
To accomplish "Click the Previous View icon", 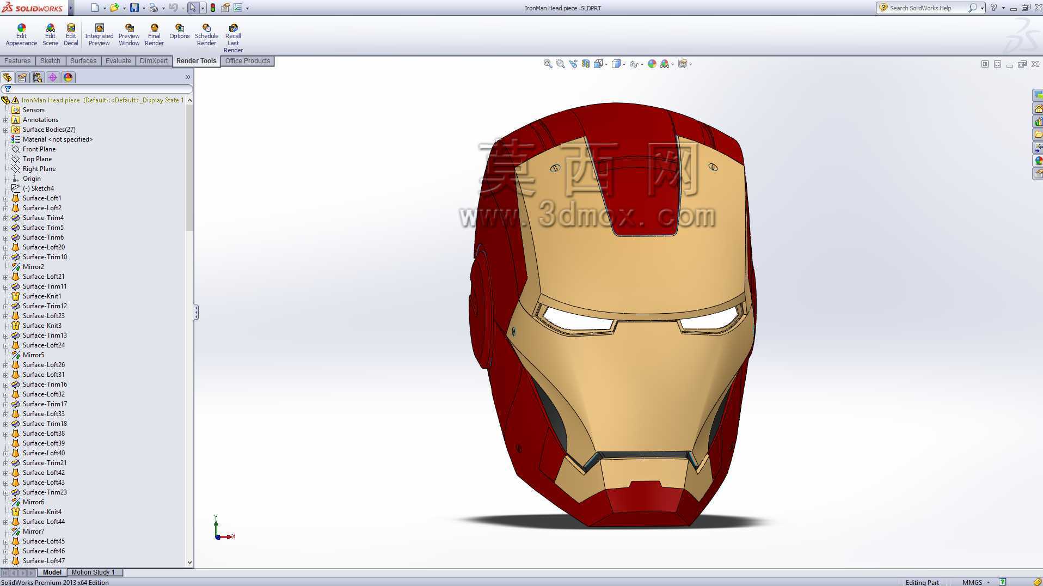I will [x=573, y=64].
